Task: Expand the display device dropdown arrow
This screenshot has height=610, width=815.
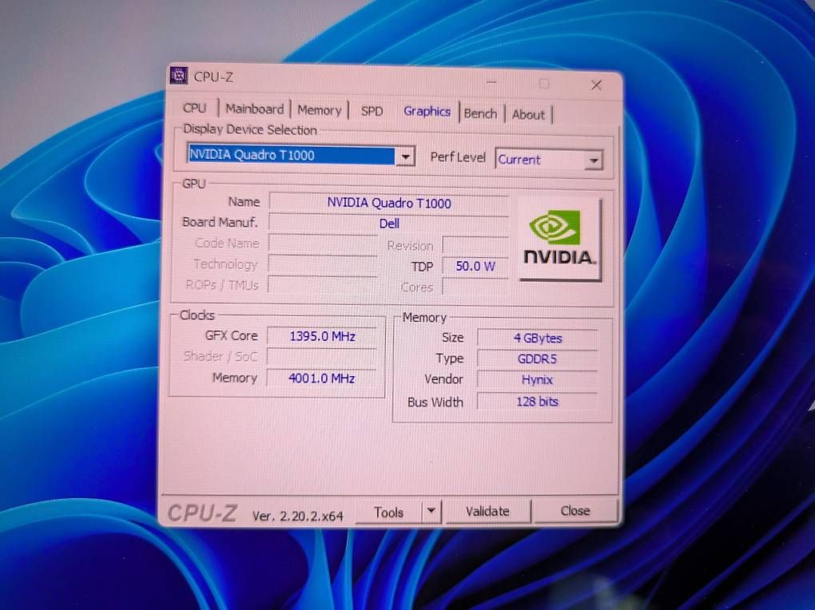Action: tap(405, 156)
